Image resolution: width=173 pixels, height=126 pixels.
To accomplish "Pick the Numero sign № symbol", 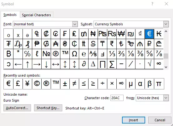I will (x=46, y=54).
